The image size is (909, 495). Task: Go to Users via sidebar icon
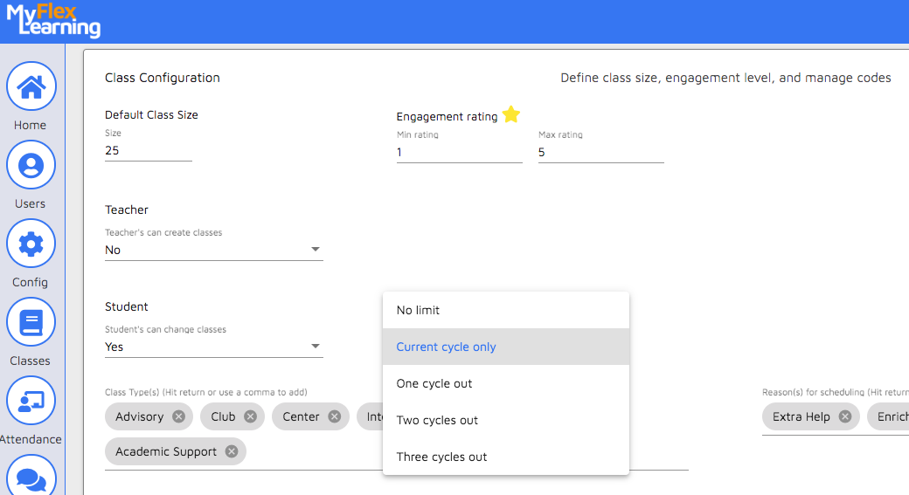31,165
